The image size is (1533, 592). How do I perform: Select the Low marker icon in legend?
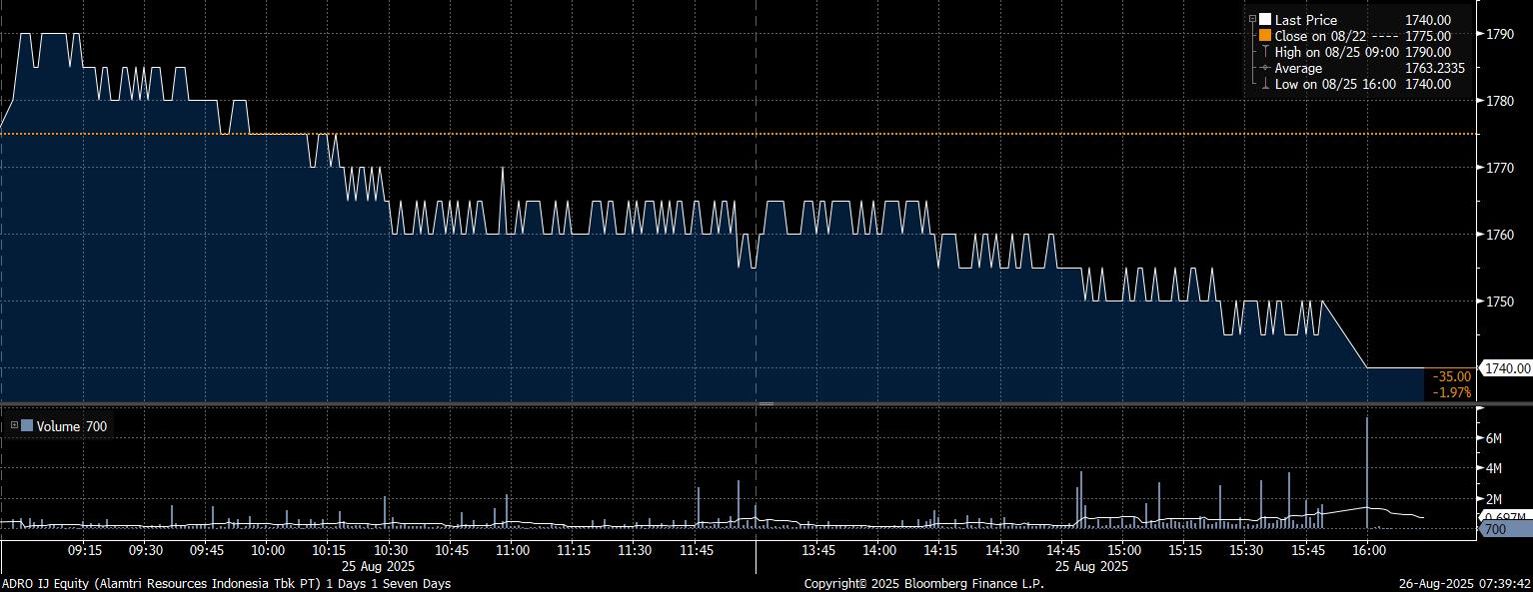(1265, 84)
